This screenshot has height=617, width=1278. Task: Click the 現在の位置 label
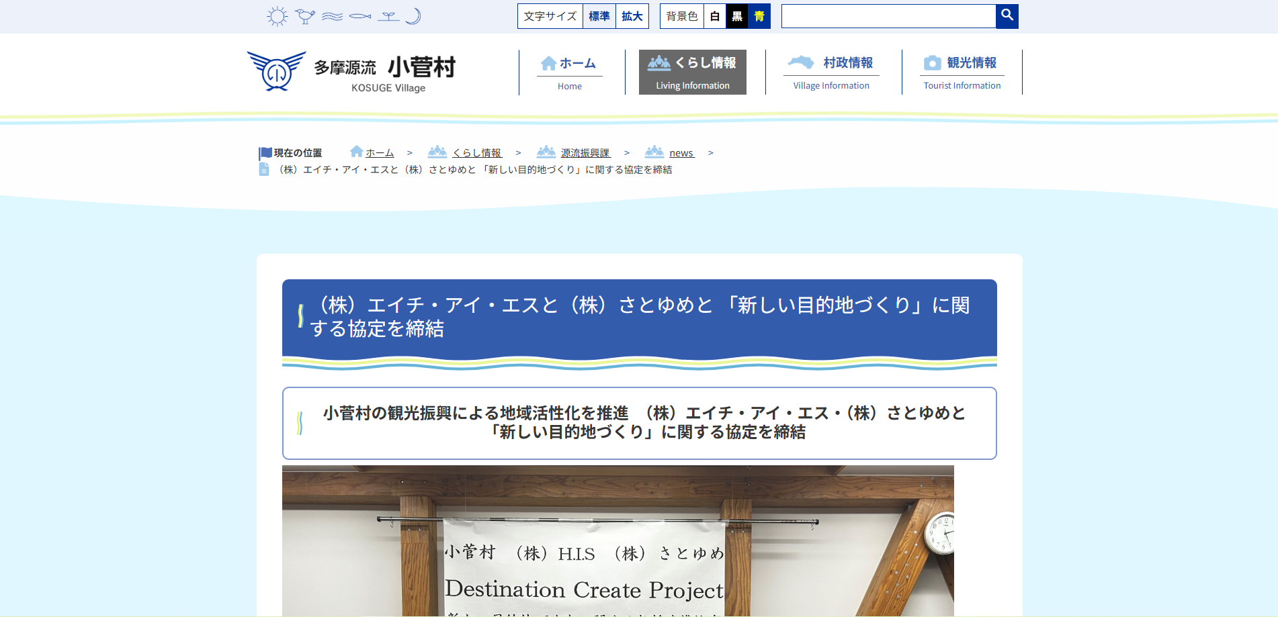(298, 153)
